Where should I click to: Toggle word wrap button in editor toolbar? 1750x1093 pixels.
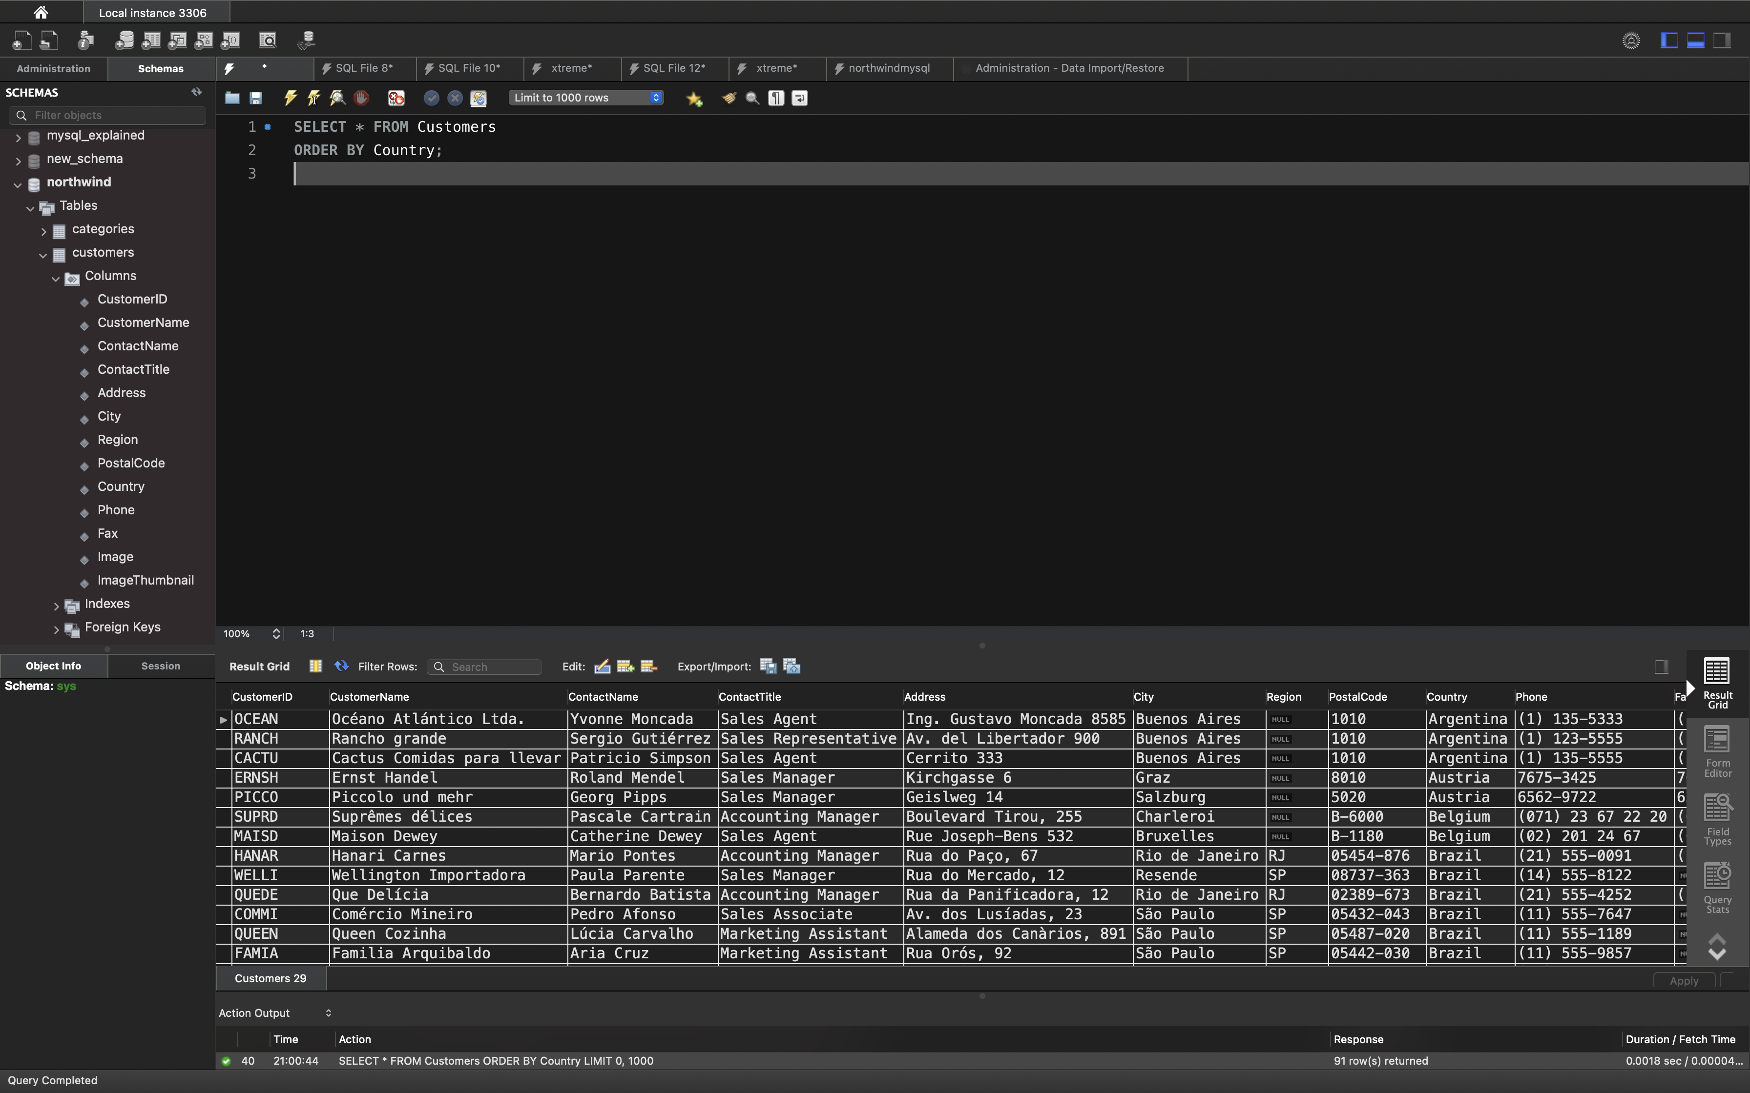point(800,98)
